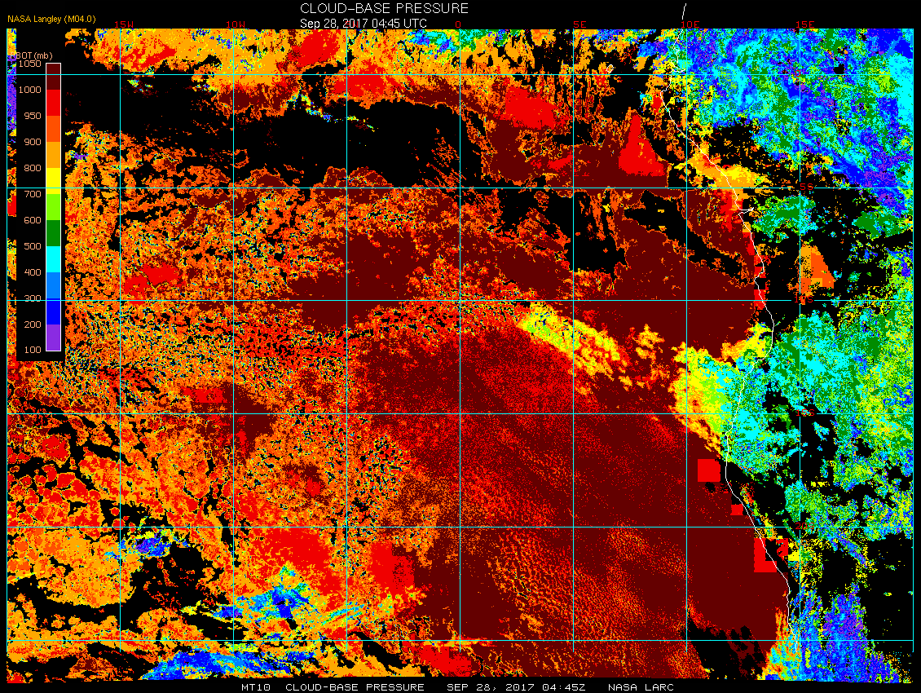Screen dimensions: 921x693
Task: Click the "20S" latitude label
Action: coord(804,525)
